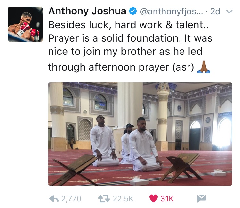
Task: Open the boxer profile avatar
Action: tap(25, 24)
